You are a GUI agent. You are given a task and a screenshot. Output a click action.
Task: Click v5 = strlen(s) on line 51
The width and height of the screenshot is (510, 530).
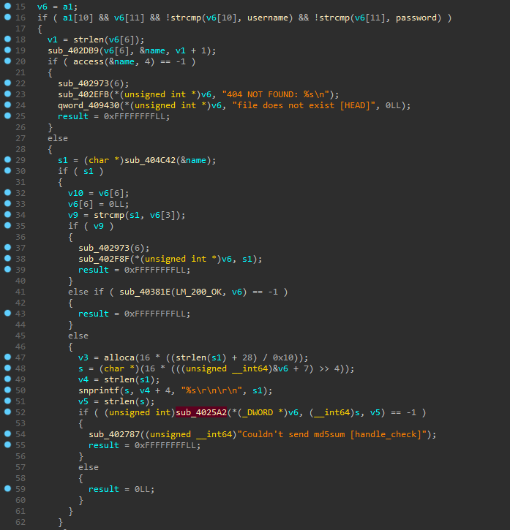click(x=116, y=401)
